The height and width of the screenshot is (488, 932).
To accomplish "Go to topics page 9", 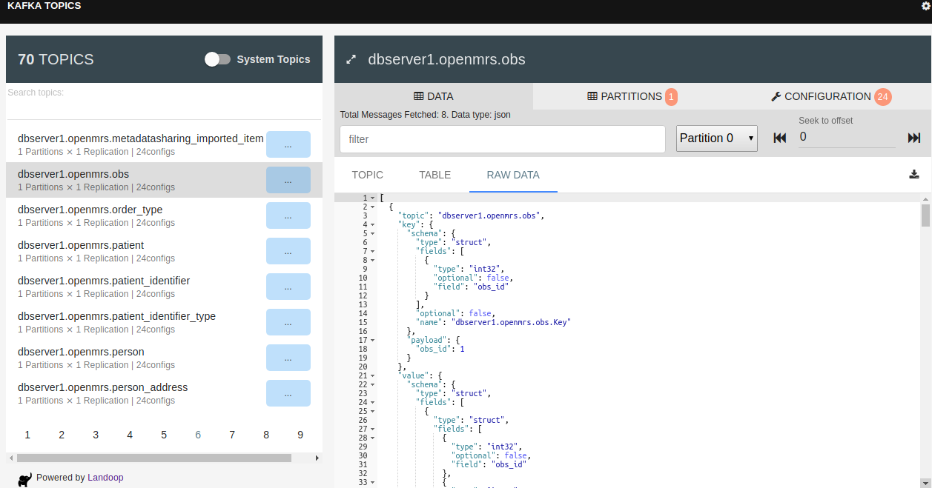I will pyautogui.click(x=300, y=435).
